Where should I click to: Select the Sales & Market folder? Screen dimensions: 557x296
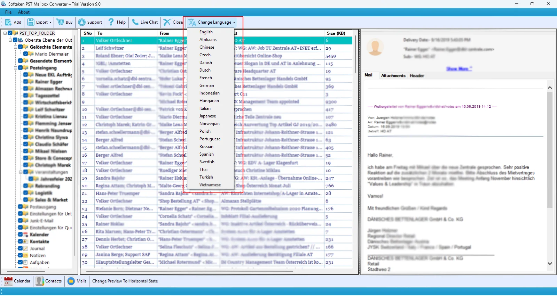click(51, 200)
